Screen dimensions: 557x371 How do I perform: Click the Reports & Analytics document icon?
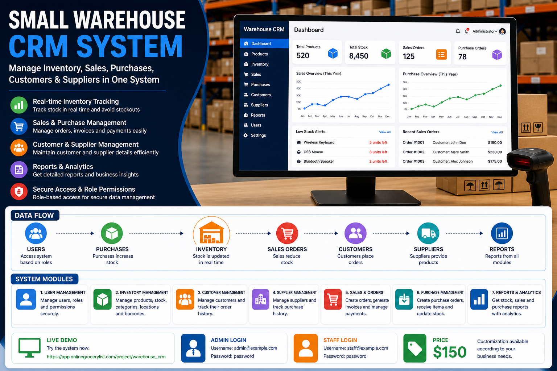coord(19,170)
